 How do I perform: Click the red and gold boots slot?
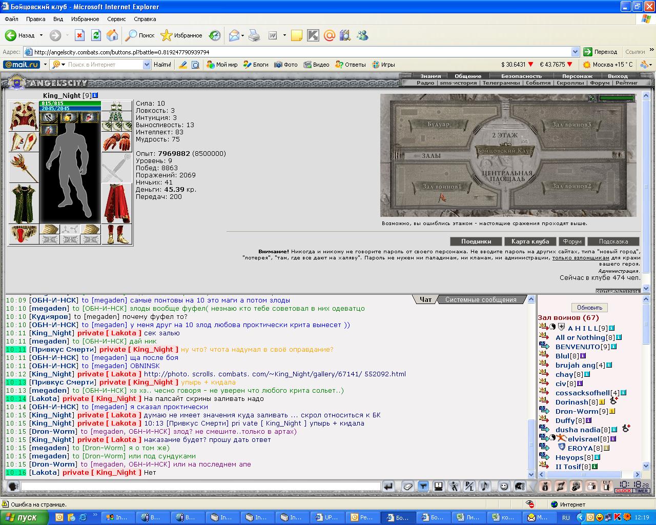pyautogui.click(x=117, y=234)
